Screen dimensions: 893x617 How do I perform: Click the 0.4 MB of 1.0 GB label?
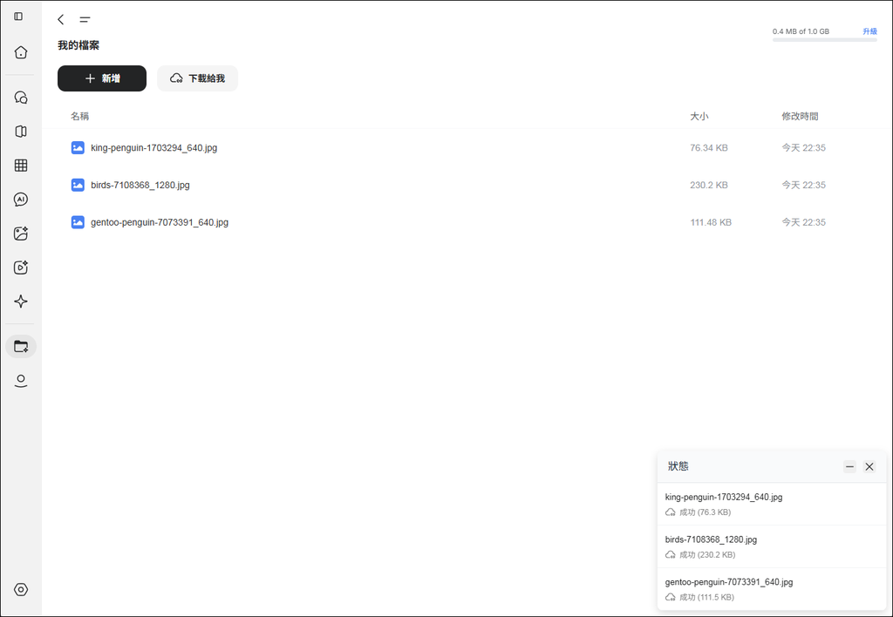[801, 31]
